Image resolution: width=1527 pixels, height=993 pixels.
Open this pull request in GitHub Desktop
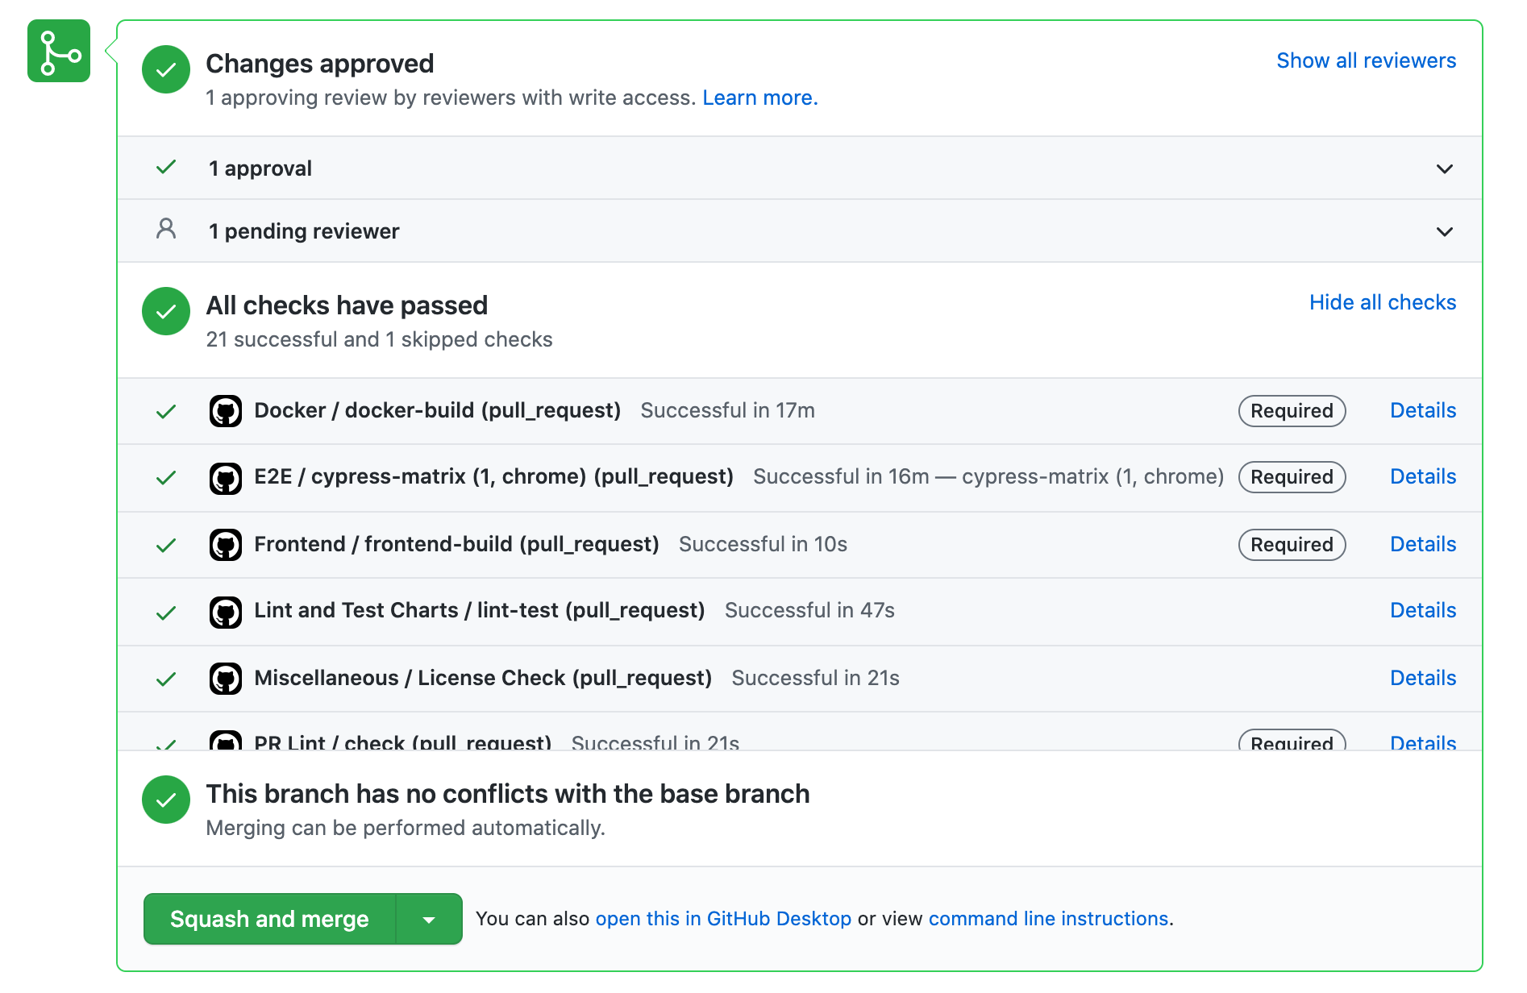pos(723,918)
